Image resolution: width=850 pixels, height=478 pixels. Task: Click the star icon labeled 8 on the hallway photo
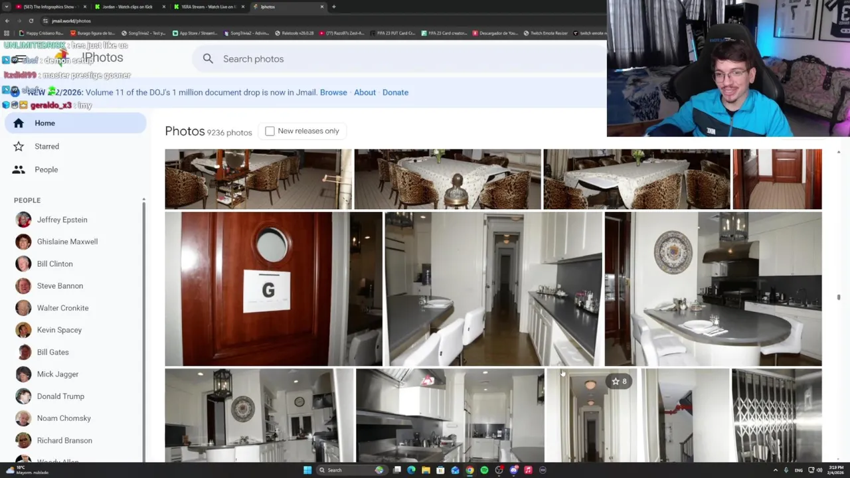coord(619,381)
